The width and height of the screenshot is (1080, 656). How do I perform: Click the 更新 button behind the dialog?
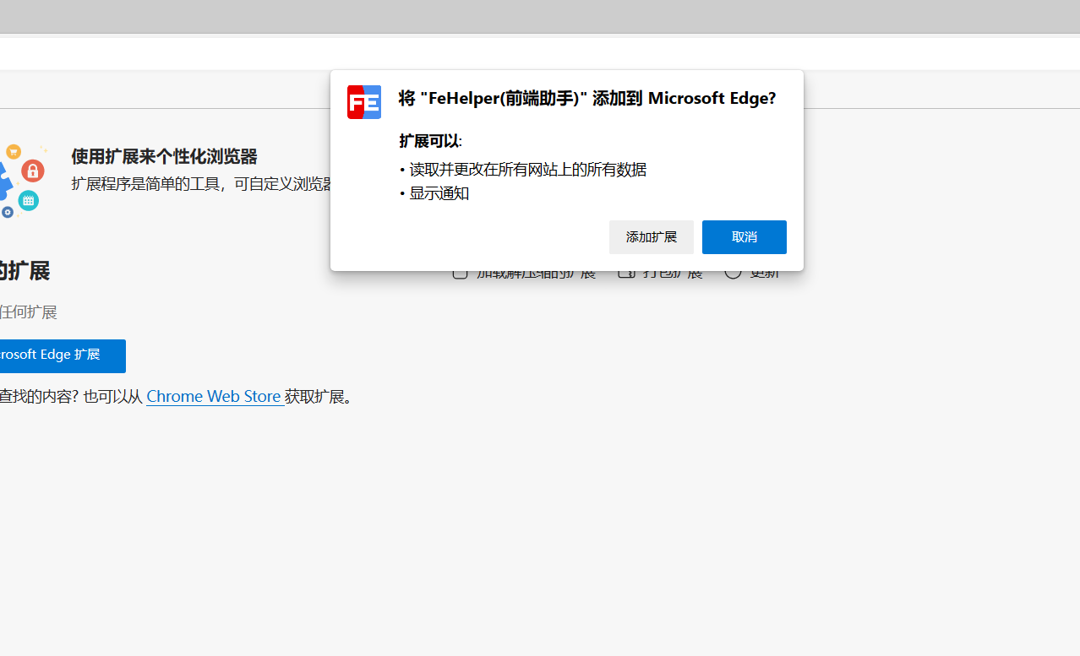point(752,272)
